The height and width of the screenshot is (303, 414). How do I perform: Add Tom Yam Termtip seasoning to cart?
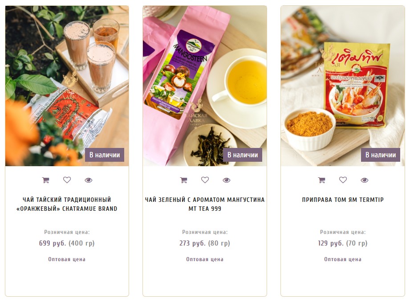coord(321,180)
